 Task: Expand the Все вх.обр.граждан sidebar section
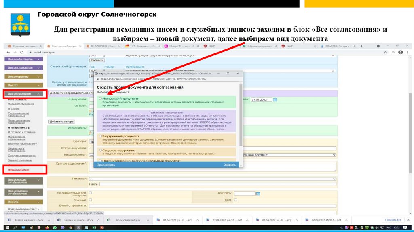(23, 59)
